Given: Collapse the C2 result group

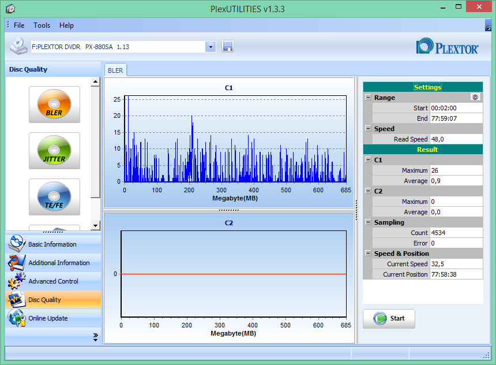Looking at the screenshot, I should pyautogui.click(x=368, y=191).
